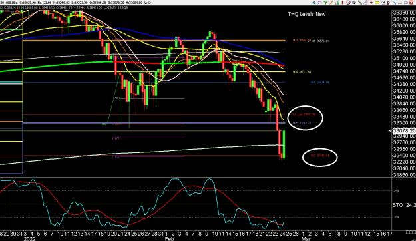Click the Mar month label on time axis
Screen dimensions: 416x241
(x=306, y=239)
